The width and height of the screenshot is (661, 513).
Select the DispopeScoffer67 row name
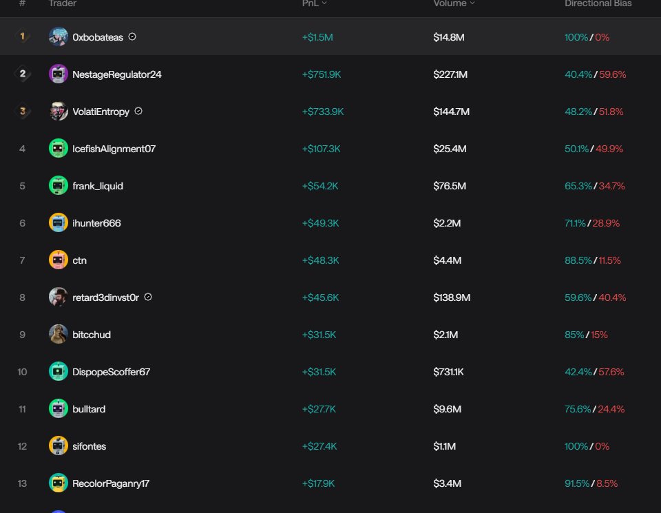(x=112, y=372)
